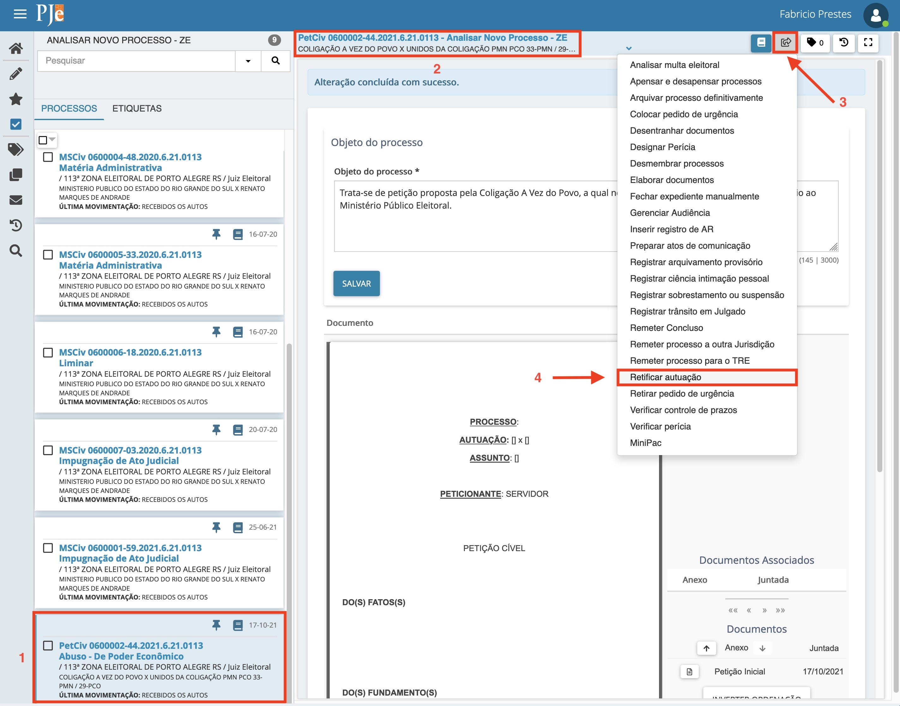Go to home from the sidebar
This screenshot has height=706, width=900.
pyautogui.click(x=16, y=48)
